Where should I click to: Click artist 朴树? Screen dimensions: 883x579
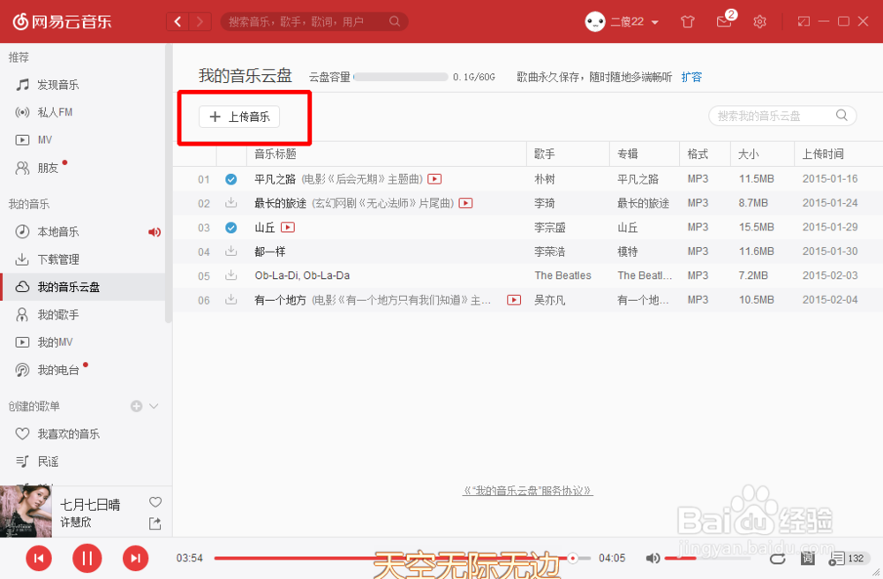[x=545, y=179]
